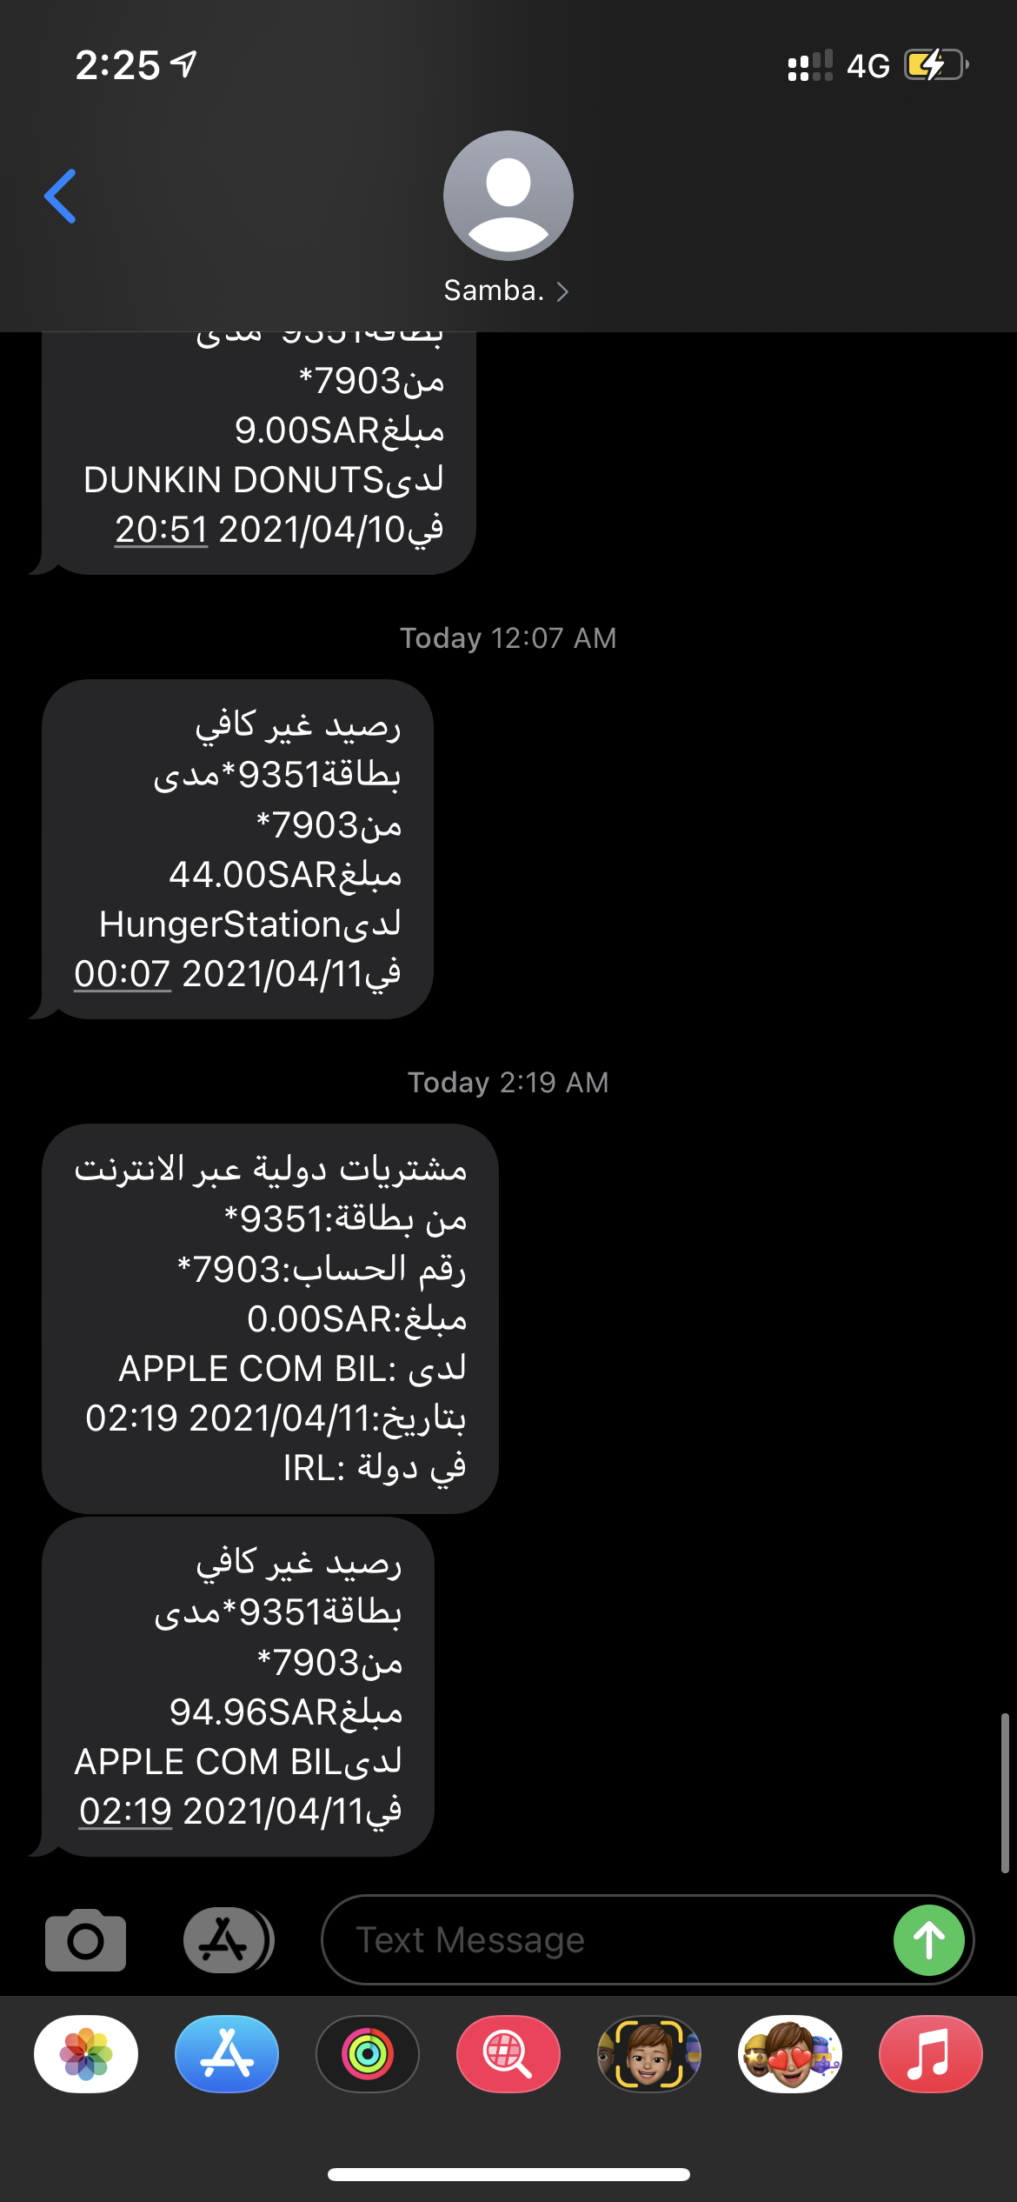
Task: Select the APPLE COM BIL 0.00SAR message
Action: [270, 1318]
